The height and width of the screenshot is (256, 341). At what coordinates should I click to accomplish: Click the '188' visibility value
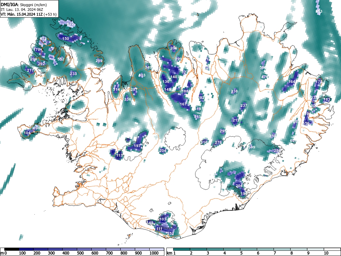185,91
